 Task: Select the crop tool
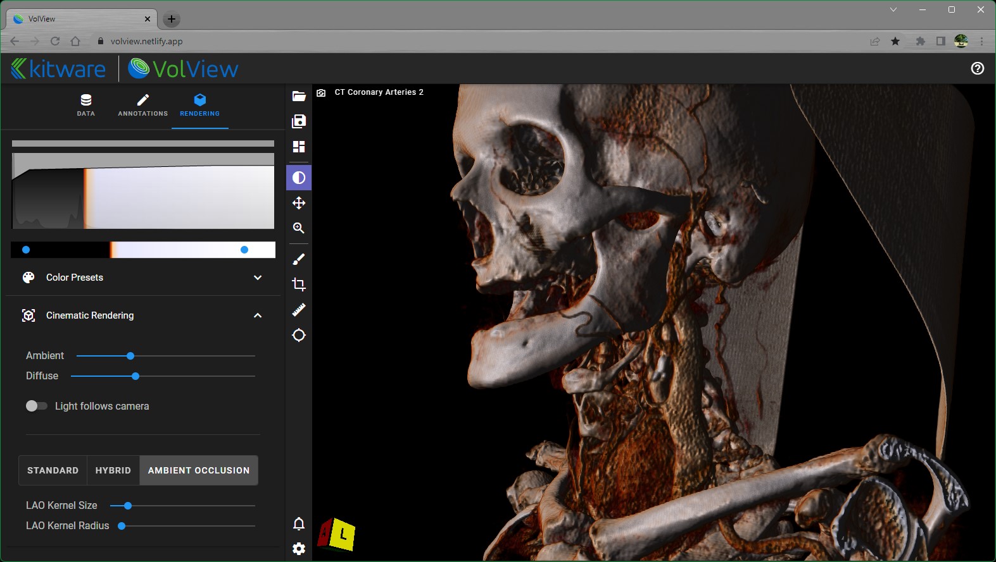click(299, 284)
